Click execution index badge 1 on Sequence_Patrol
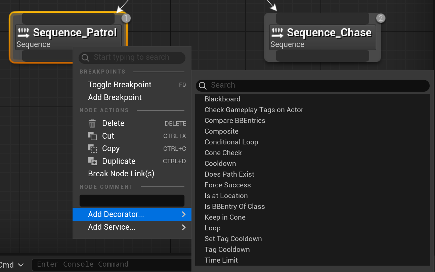Screen dimensions: 435x272 click(x=126, y=18)
